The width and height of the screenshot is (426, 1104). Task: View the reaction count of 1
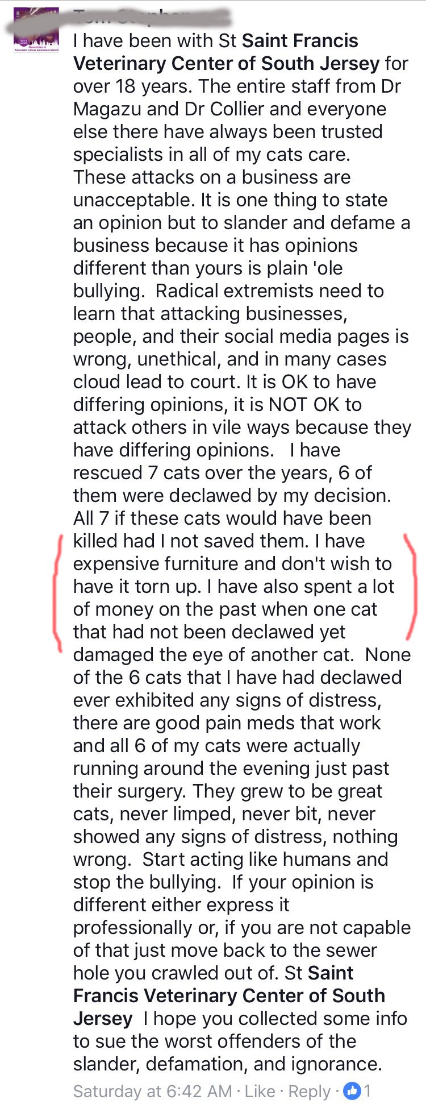click(x=367, y=1090)
